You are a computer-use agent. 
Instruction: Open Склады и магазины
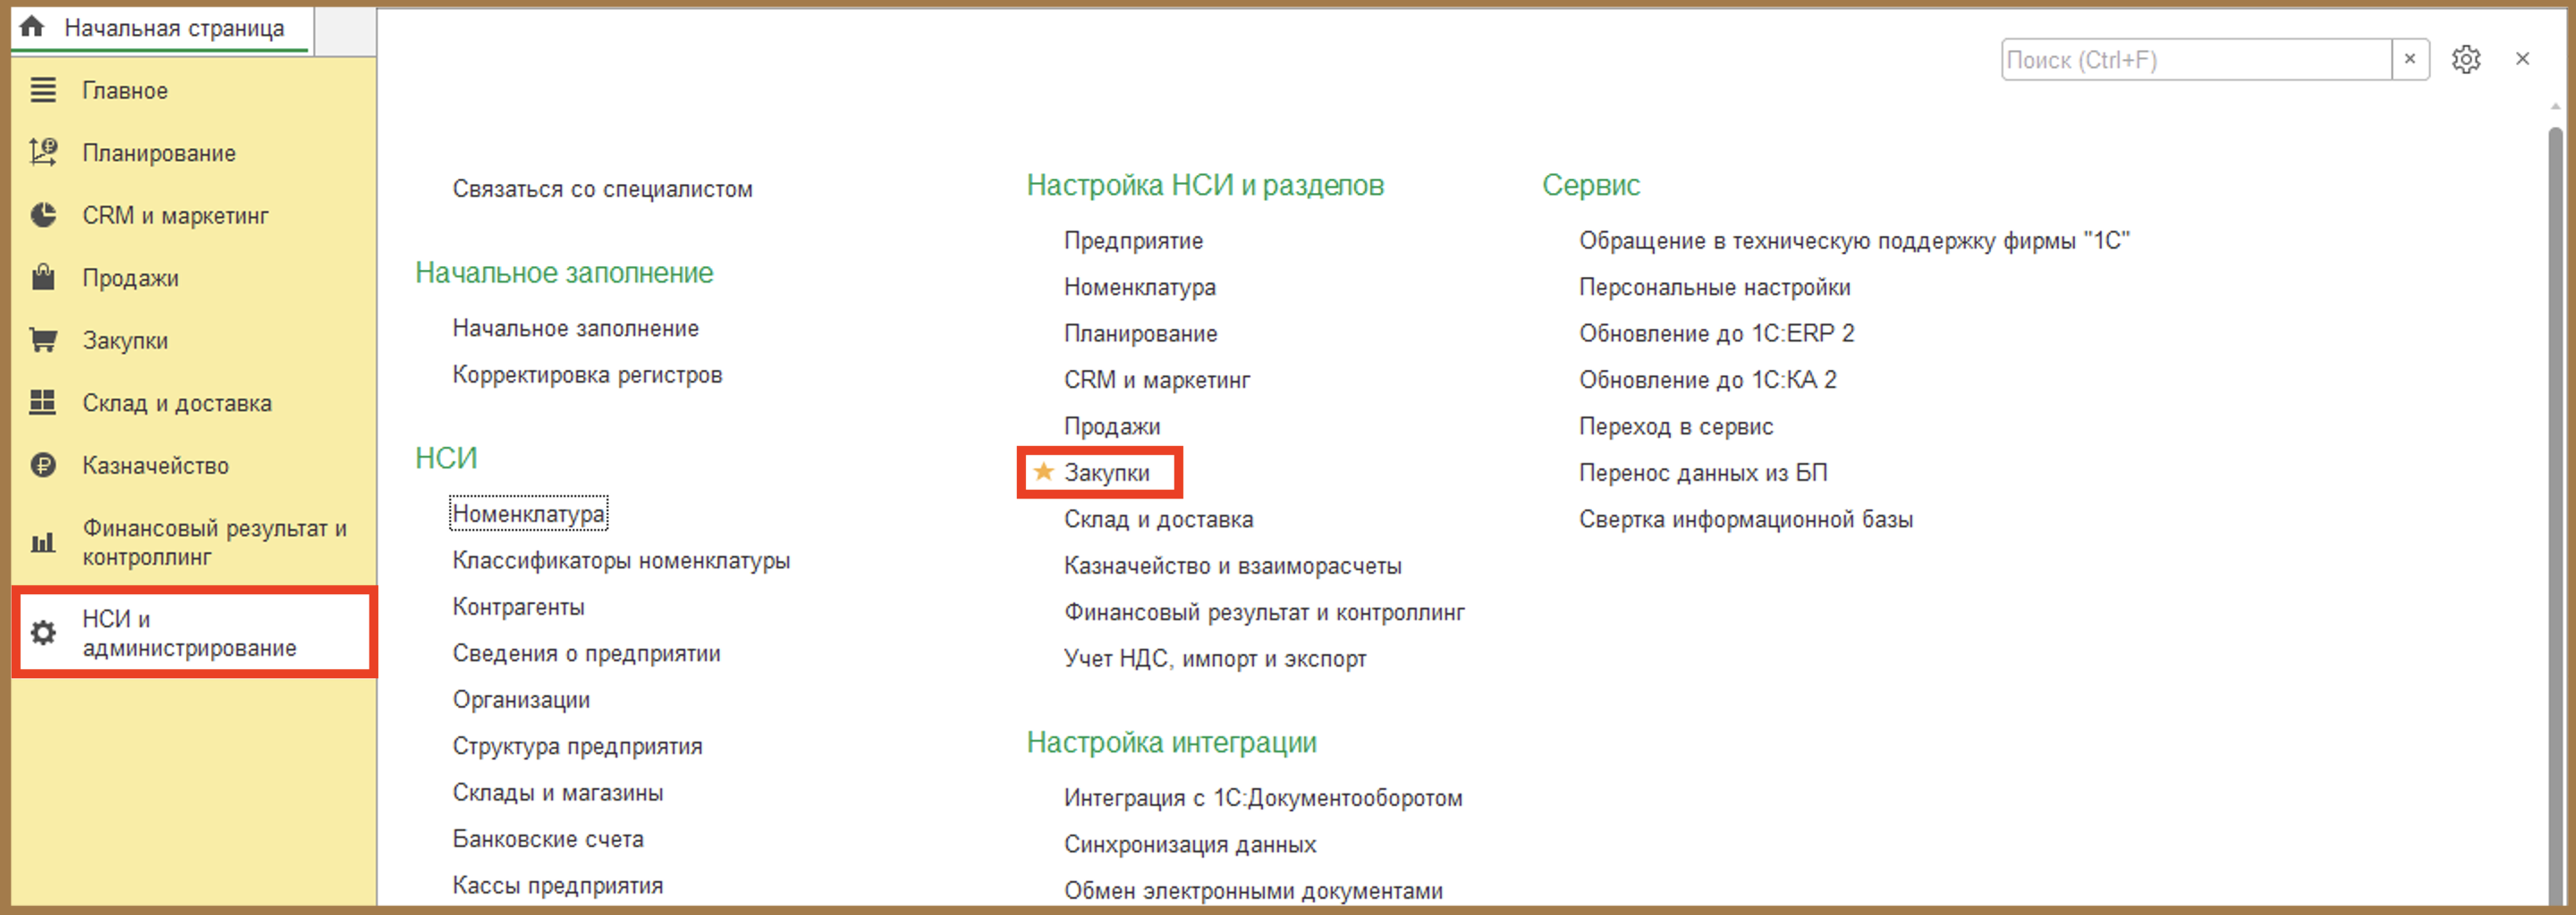[557, 792]
